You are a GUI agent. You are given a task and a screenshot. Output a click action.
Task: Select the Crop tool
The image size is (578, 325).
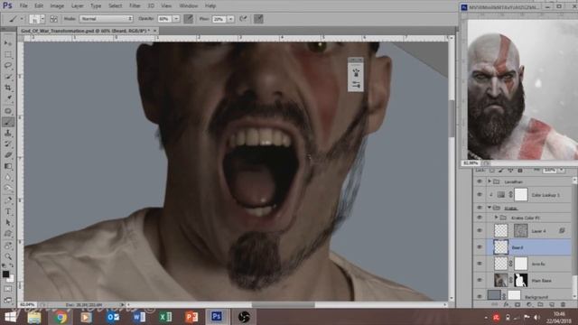[x=8, y=88]
